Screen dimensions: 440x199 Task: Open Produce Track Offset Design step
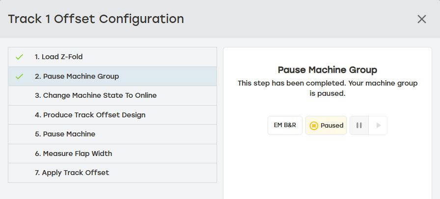(x=90, y=115)
